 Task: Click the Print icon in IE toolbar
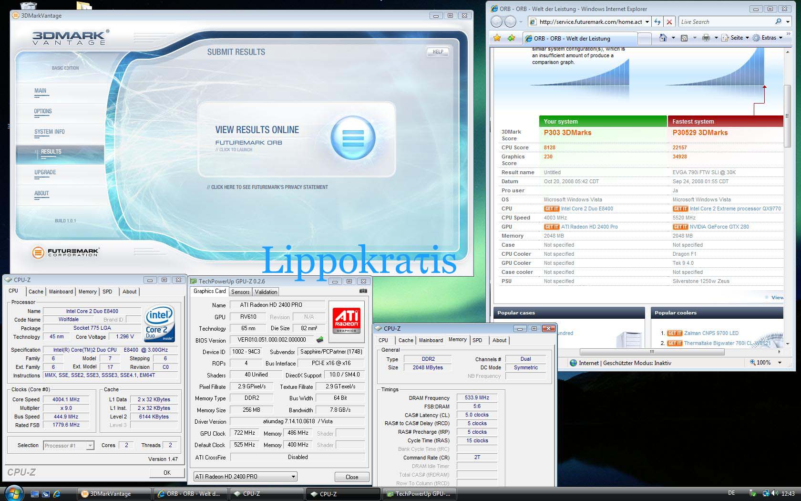pyautogui.click(x=706, y=38)
